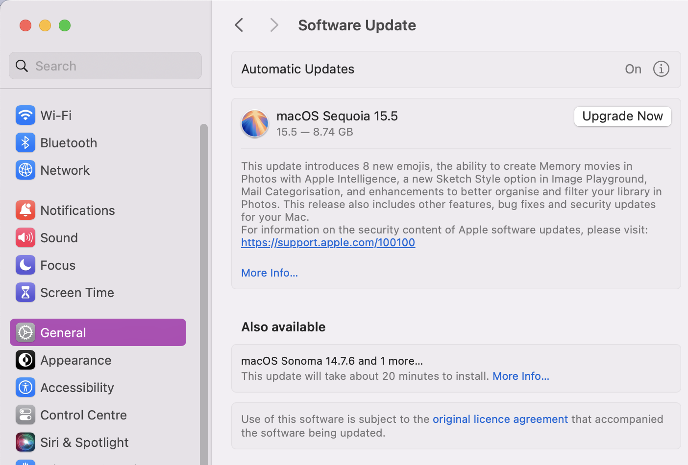688x465 pixels.
Task: Open Control Centre settings
Action: click(83, 415)
